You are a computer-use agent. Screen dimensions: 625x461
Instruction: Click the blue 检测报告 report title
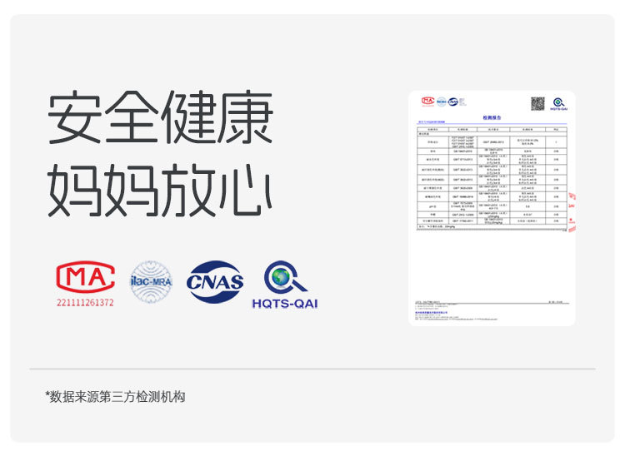[x=492, y=118]
